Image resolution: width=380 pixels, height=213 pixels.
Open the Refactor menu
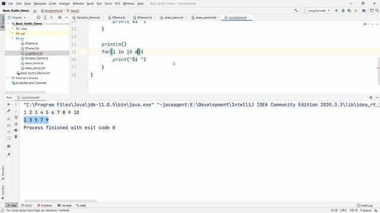[78, 4]
